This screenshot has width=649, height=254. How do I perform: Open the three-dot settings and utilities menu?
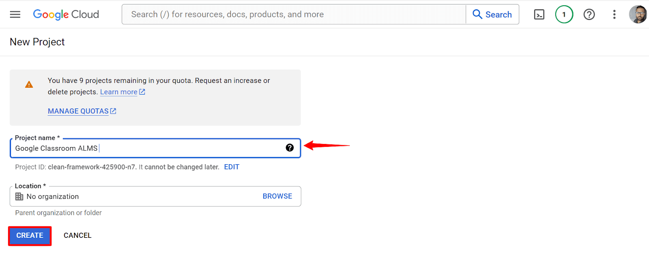coord(614,15)
